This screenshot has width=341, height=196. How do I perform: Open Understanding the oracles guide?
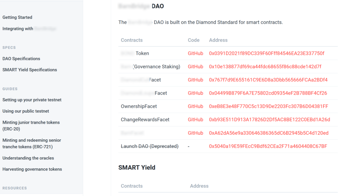[x=28, y=158]
